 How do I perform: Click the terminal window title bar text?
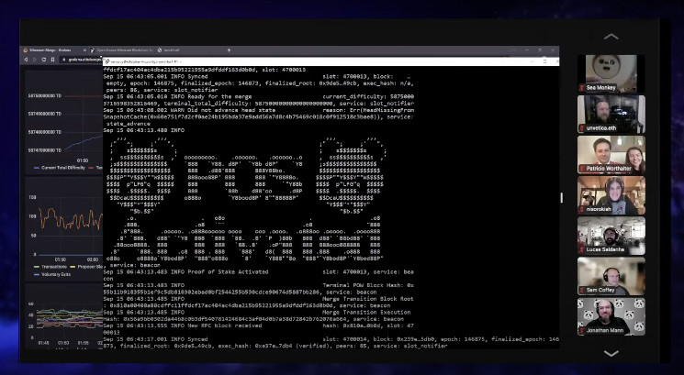(x=146, y=61)
